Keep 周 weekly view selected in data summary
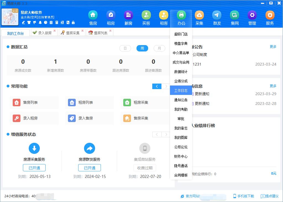This screenshot has height=202, width=283. pos(142,48)
